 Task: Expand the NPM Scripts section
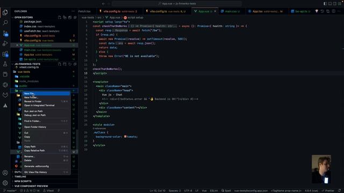pos(23,181)
